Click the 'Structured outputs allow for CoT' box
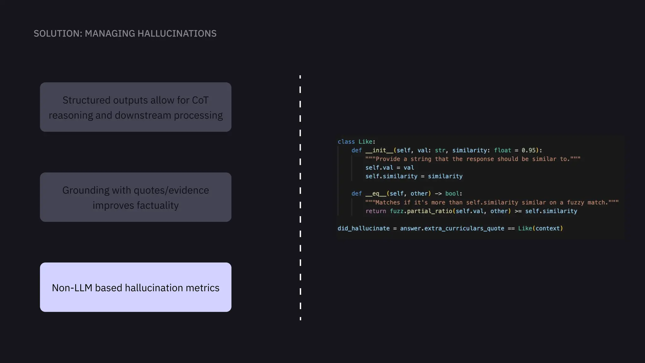Image resolution: width=645 pixels, height=363 pixels. [x=135, y=107]
